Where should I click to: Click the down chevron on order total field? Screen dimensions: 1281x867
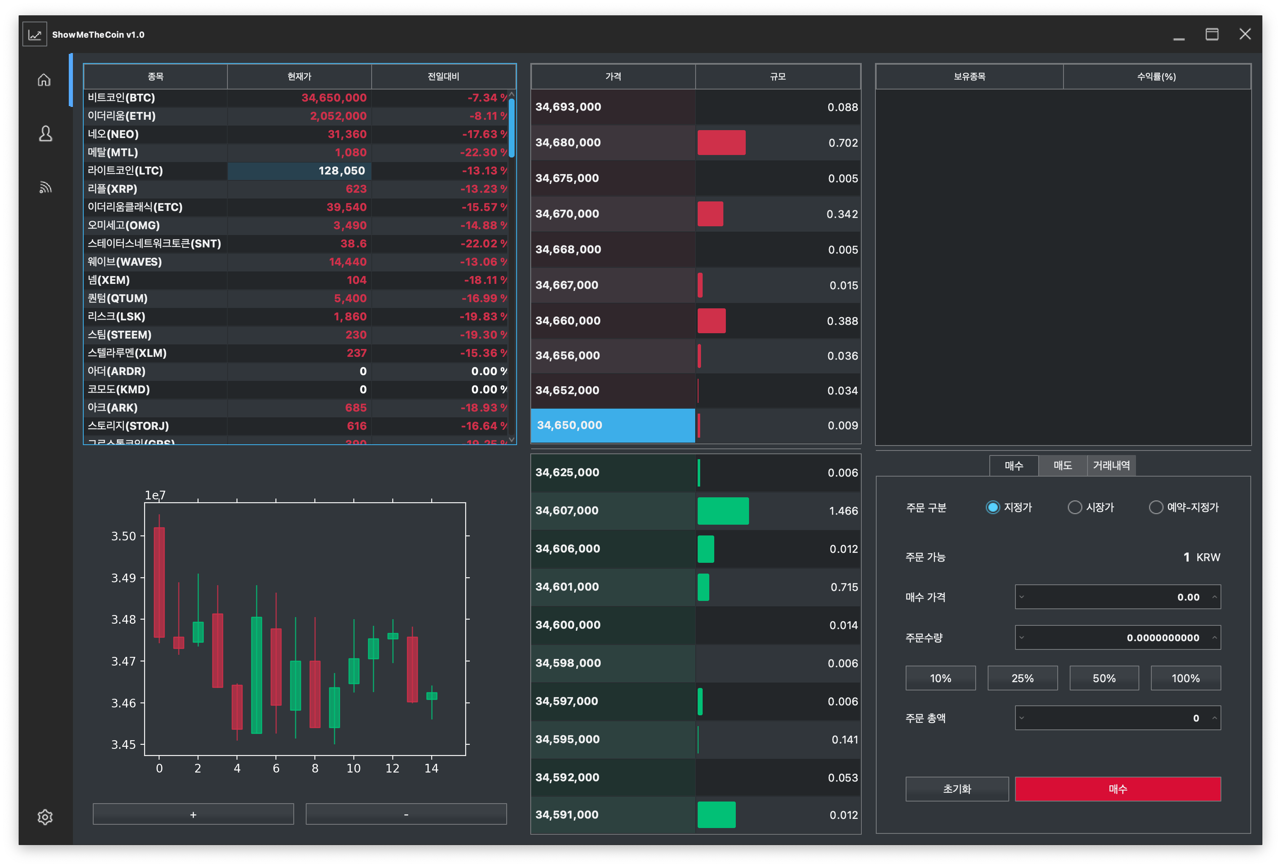pyautogui.click(x=1021, y=718)
